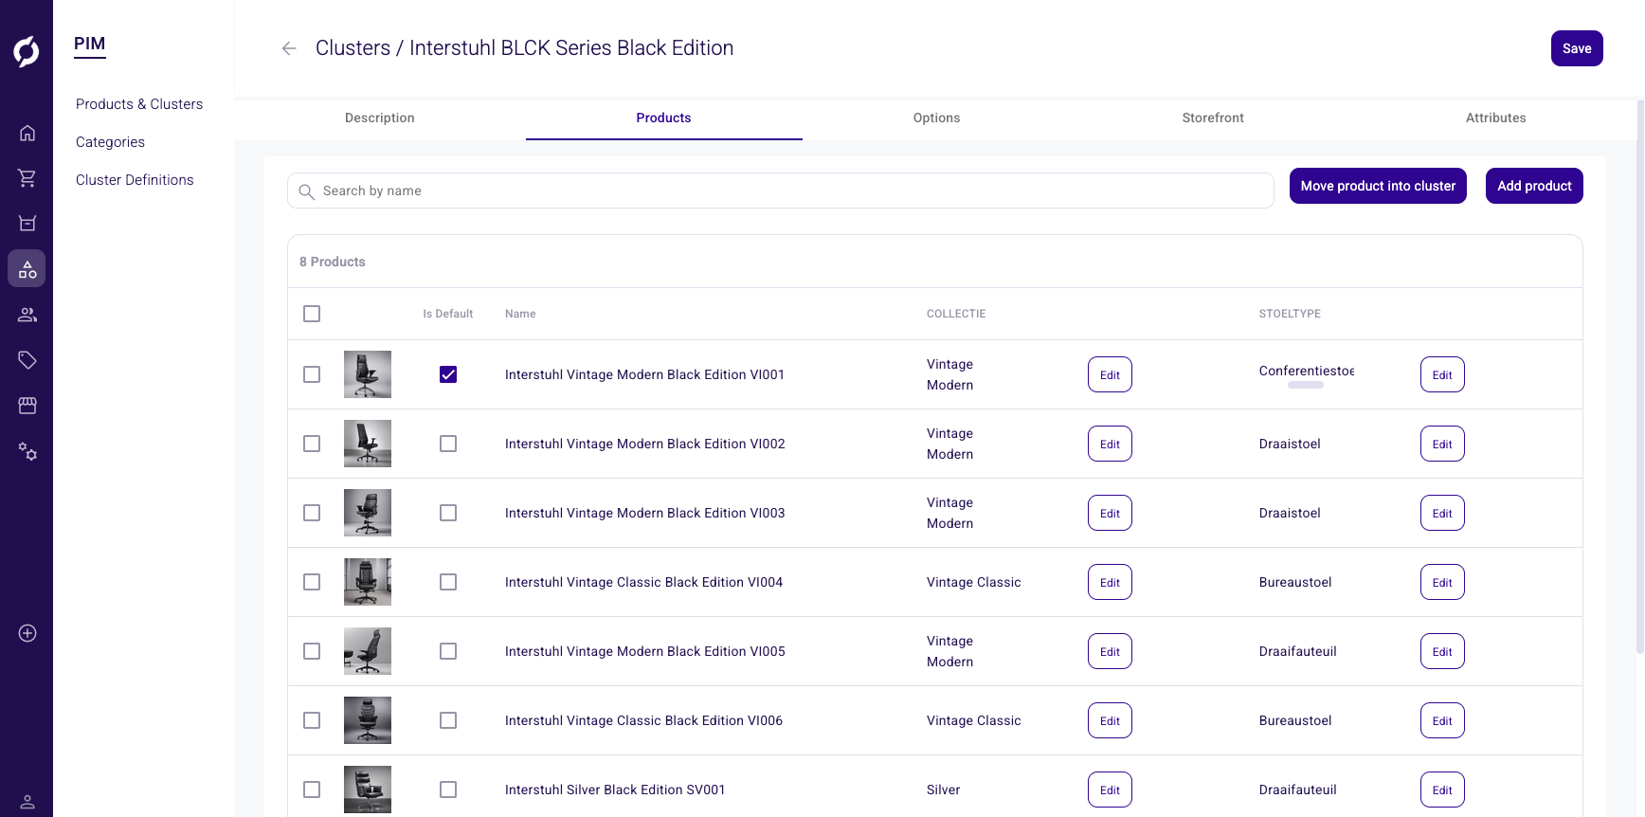Go back with the left arrow icon
This screenshot has height=817, width=1645.
[289, 48]
